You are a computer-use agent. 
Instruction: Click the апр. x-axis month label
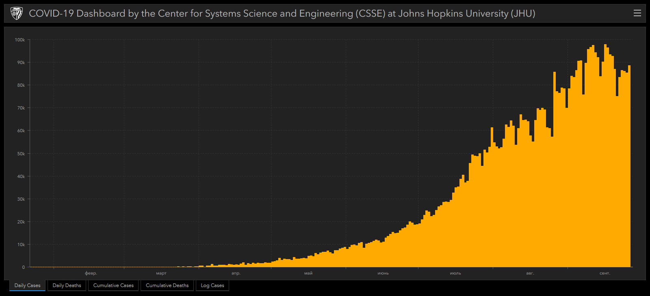tap(236, 273)
